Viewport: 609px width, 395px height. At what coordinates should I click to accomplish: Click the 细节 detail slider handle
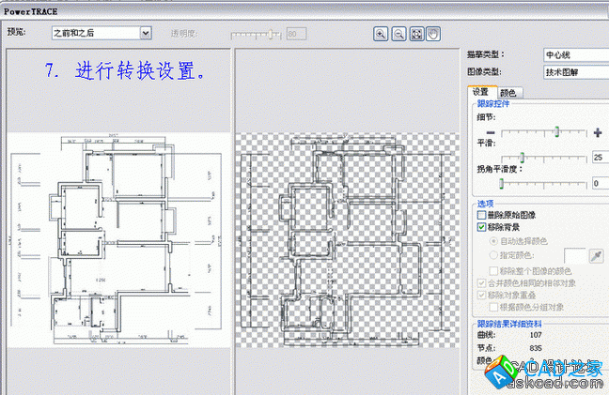[x=556, y=131]
